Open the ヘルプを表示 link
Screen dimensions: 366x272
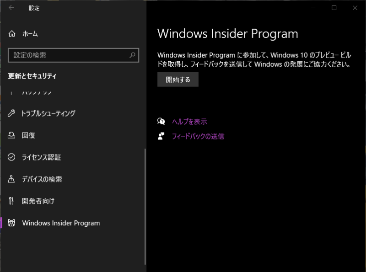click(189, 122)
